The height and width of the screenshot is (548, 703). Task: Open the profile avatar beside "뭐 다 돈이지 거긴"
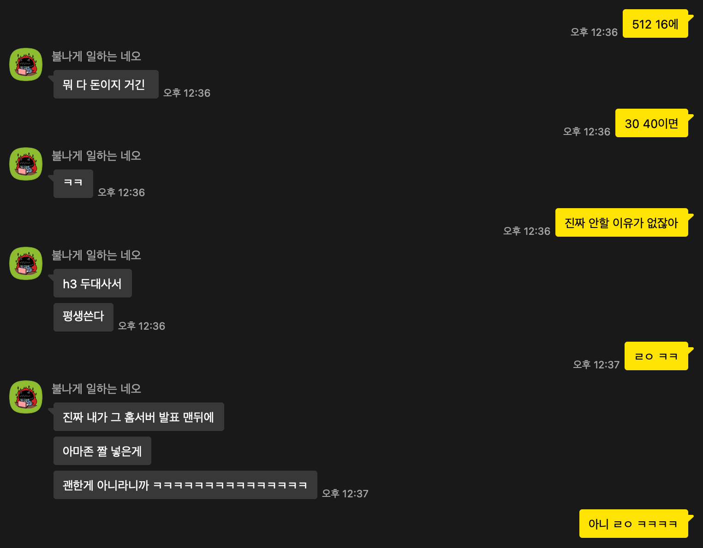coord(26,64)
